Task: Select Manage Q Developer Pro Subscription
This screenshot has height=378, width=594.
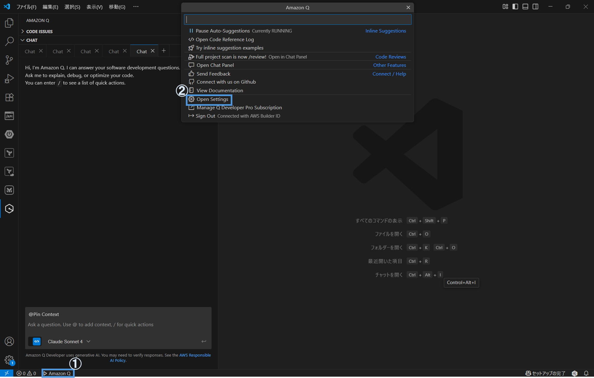Action: tap(298, 107)
